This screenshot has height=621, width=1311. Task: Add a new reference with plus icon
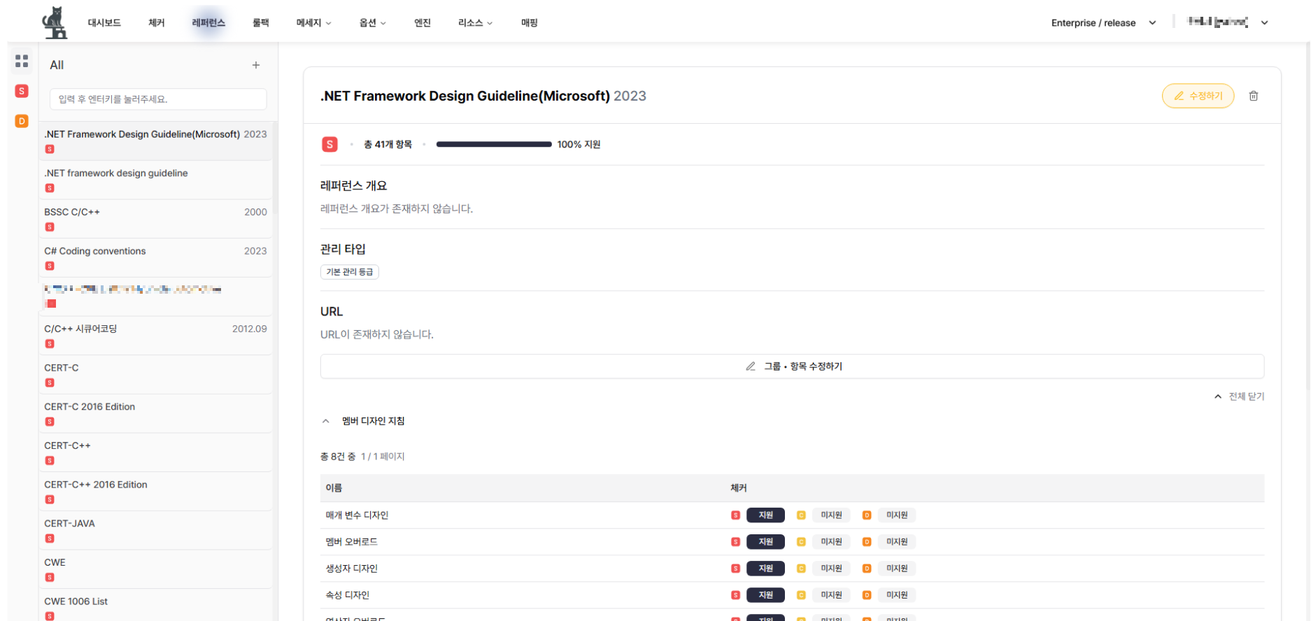[x=256, y=65]
